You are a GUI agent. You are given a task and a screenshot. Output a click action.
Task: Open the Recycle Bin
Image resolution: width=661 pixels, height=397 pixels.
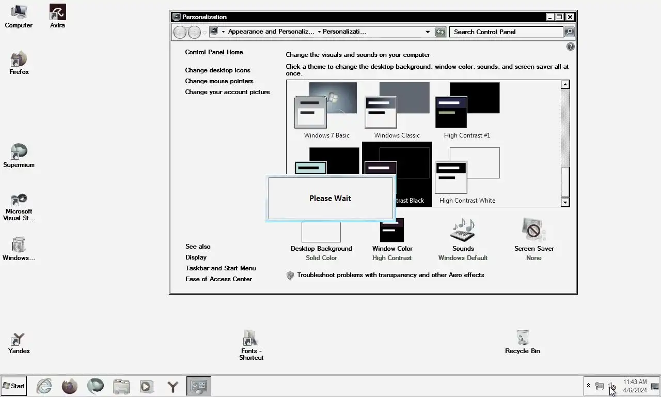523,342
